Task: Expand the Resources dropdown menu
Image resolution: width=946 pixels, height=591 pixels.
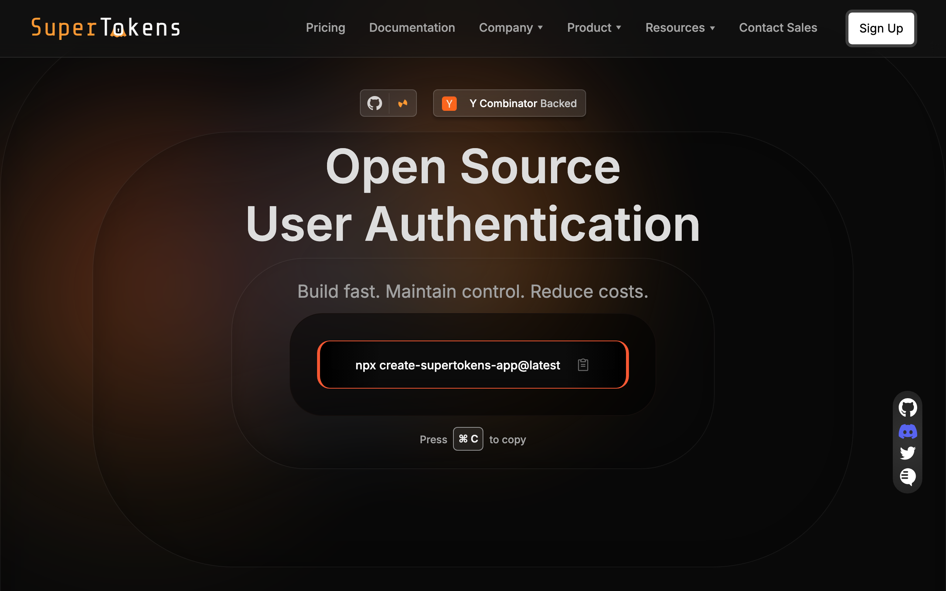Action: click(x=680, y=28)
